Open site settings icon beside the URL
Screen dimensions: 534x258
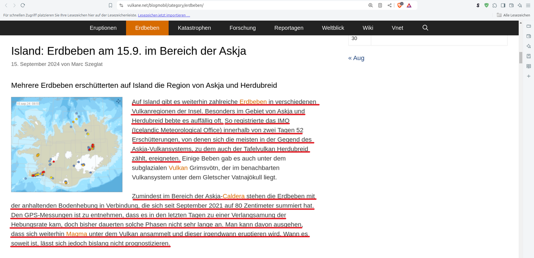click(x=121, y=5)
